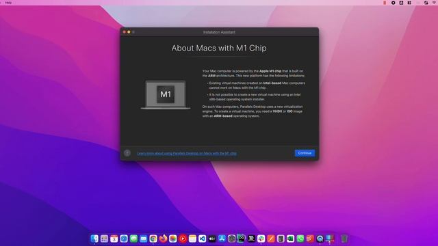
Task: Click the M1 laptop illustration
Action: pyautogui.click(x=166, y=94)
